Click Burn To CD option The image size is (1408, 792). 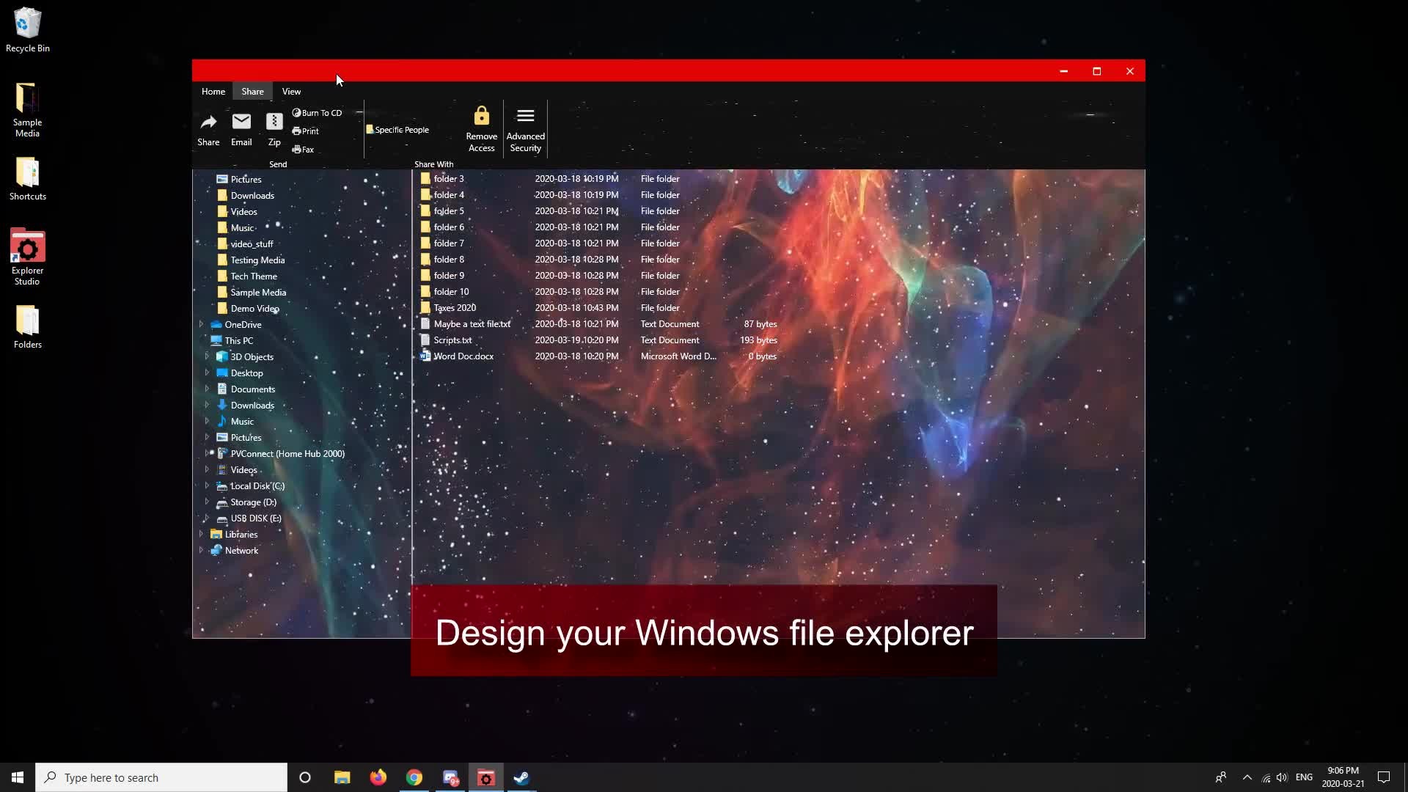tap(318, 113)
